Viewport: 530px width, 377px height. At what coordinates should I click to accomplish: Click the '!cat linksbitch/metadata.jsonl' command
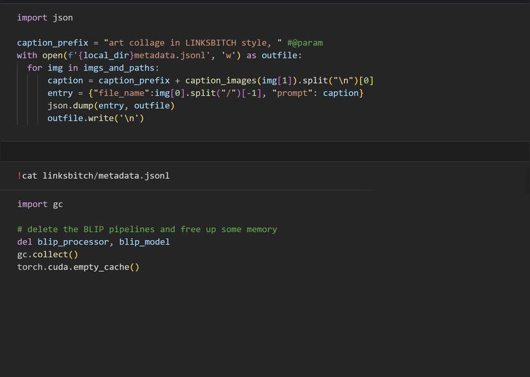coord(93,175)
